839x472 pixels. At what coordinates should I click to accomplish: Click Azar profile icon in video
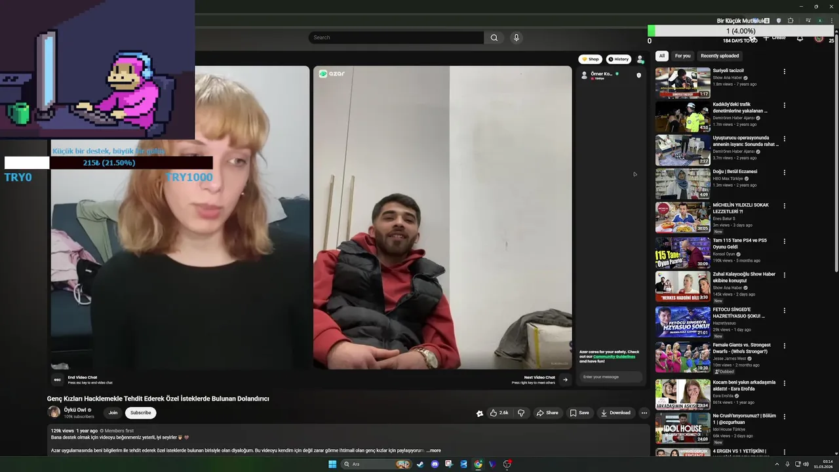click(x=640, y=59)
